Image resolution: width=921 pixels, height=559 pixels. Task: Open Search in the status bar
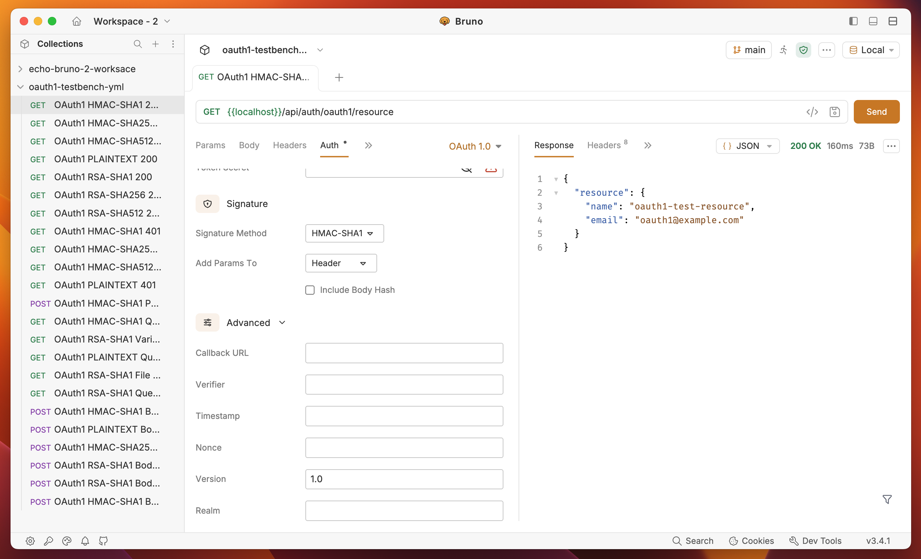click(693, 541)
